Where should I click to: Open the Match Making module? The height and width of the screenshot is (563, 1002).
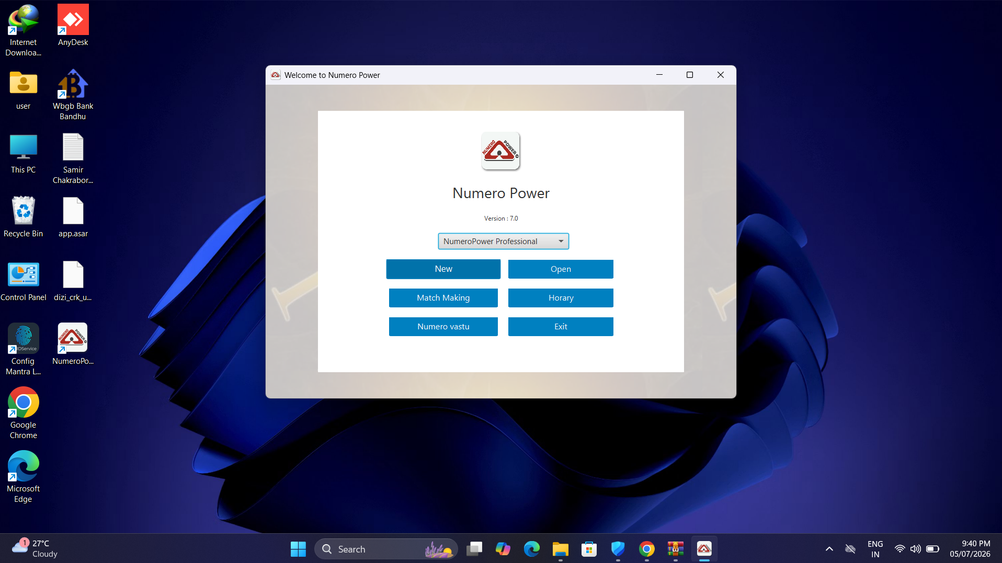443,297
